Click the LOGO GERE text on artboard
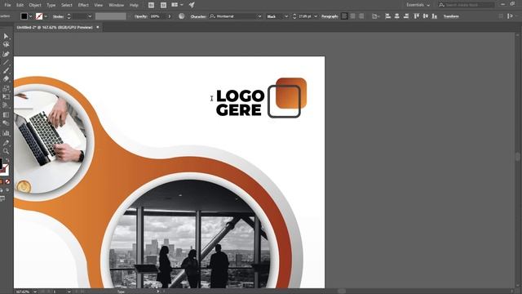This screenshot has width=522, height=294. (x=240, y=103)
